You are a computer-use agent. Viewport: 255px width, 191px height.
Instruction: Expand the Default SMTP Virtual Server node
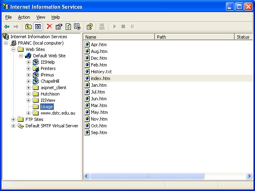(14, 126)
